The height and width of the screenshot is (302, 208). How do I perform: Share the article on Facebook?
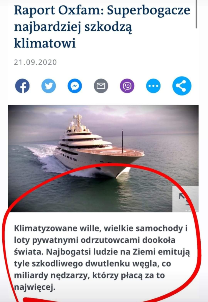click(22, 86)
